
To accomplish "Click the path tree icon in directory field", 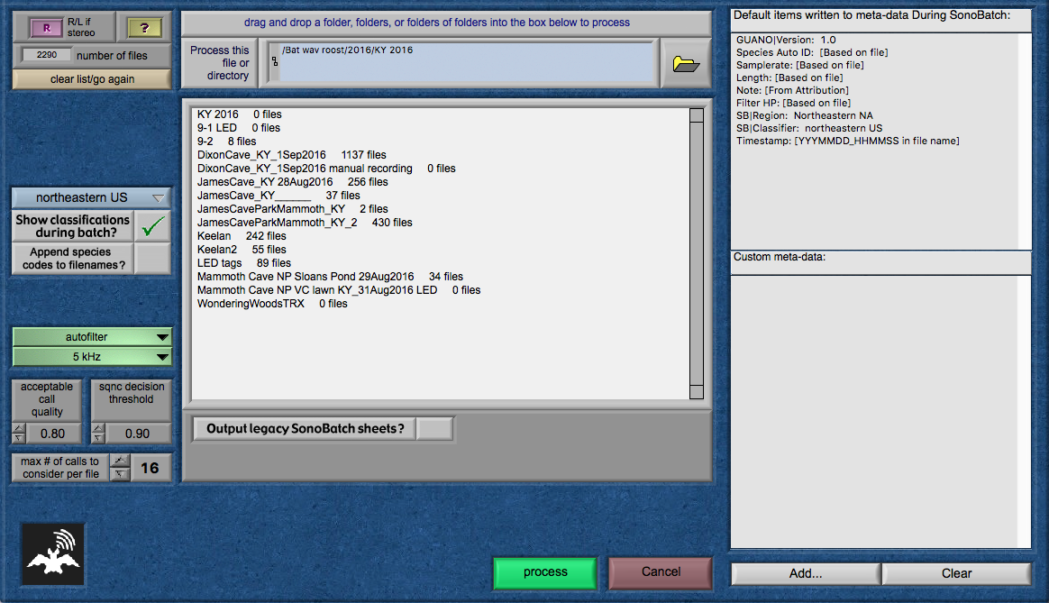I will point(275,62).
